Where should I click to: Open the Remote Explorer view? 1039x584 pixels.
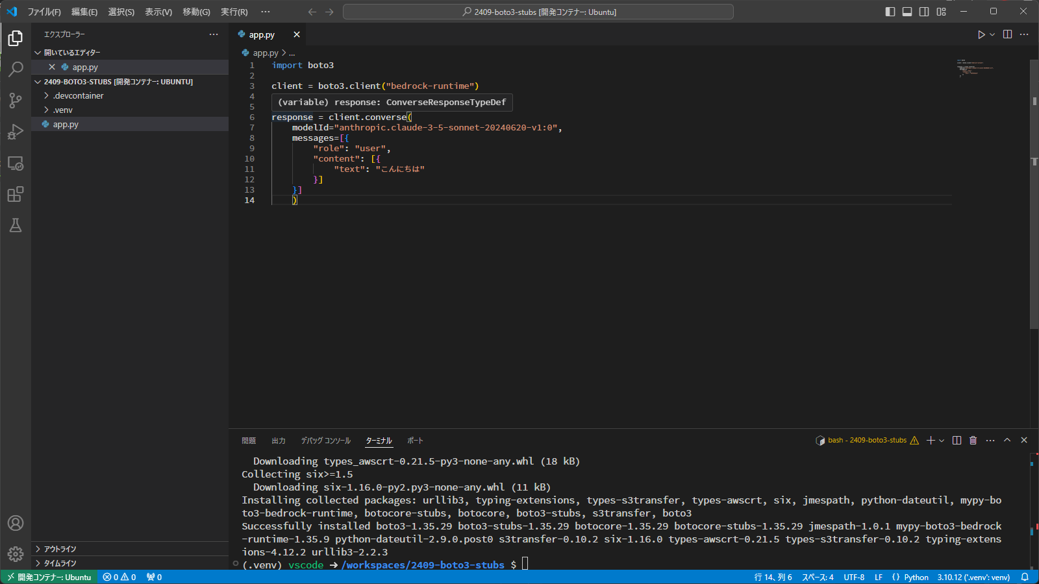(x=16, y=164)
